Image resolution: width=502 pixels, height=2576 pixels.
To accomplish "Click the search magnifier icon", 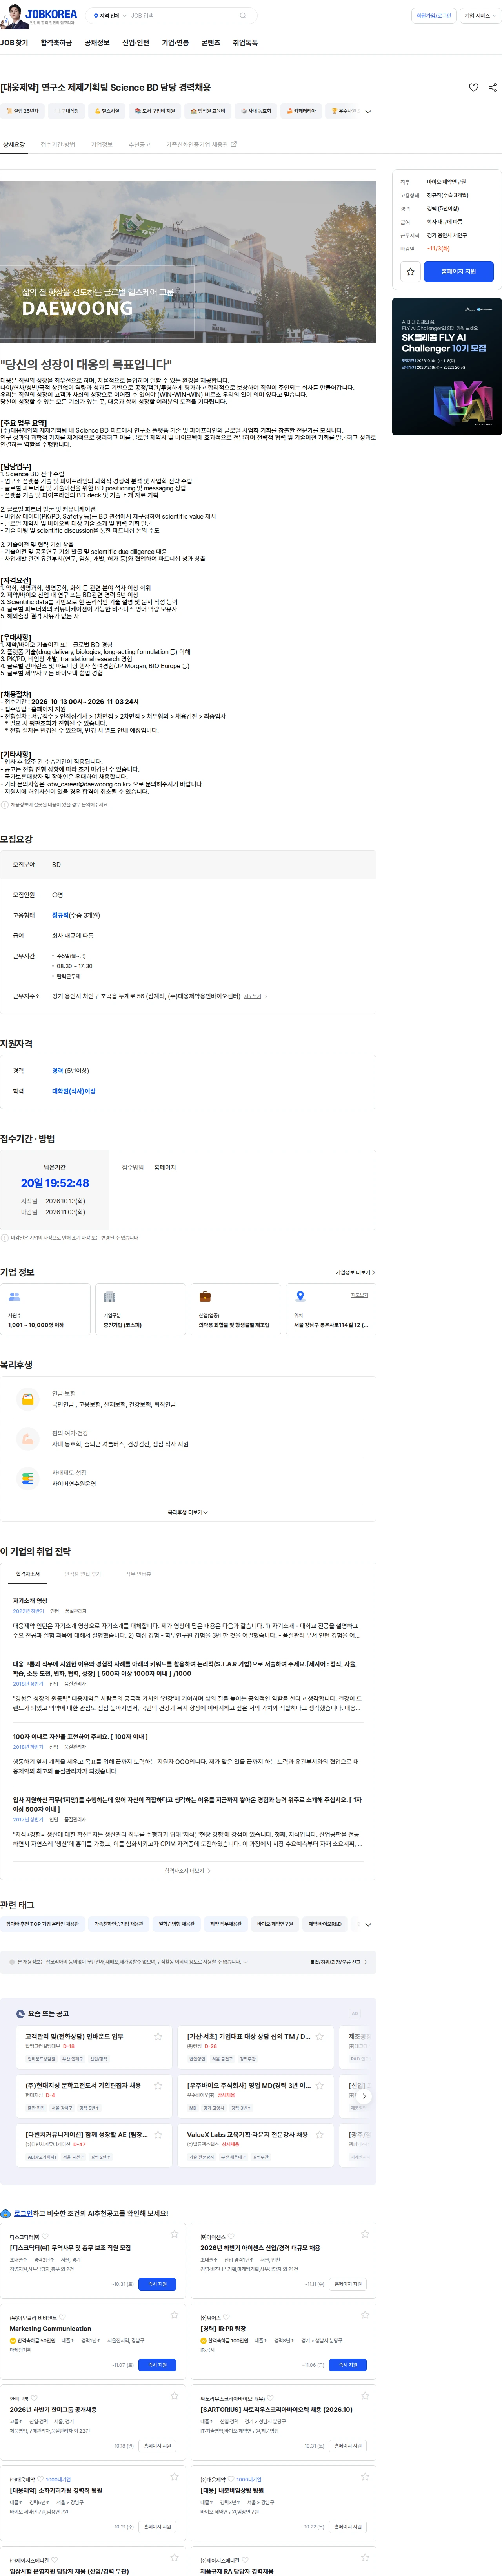I will [242, 16].
